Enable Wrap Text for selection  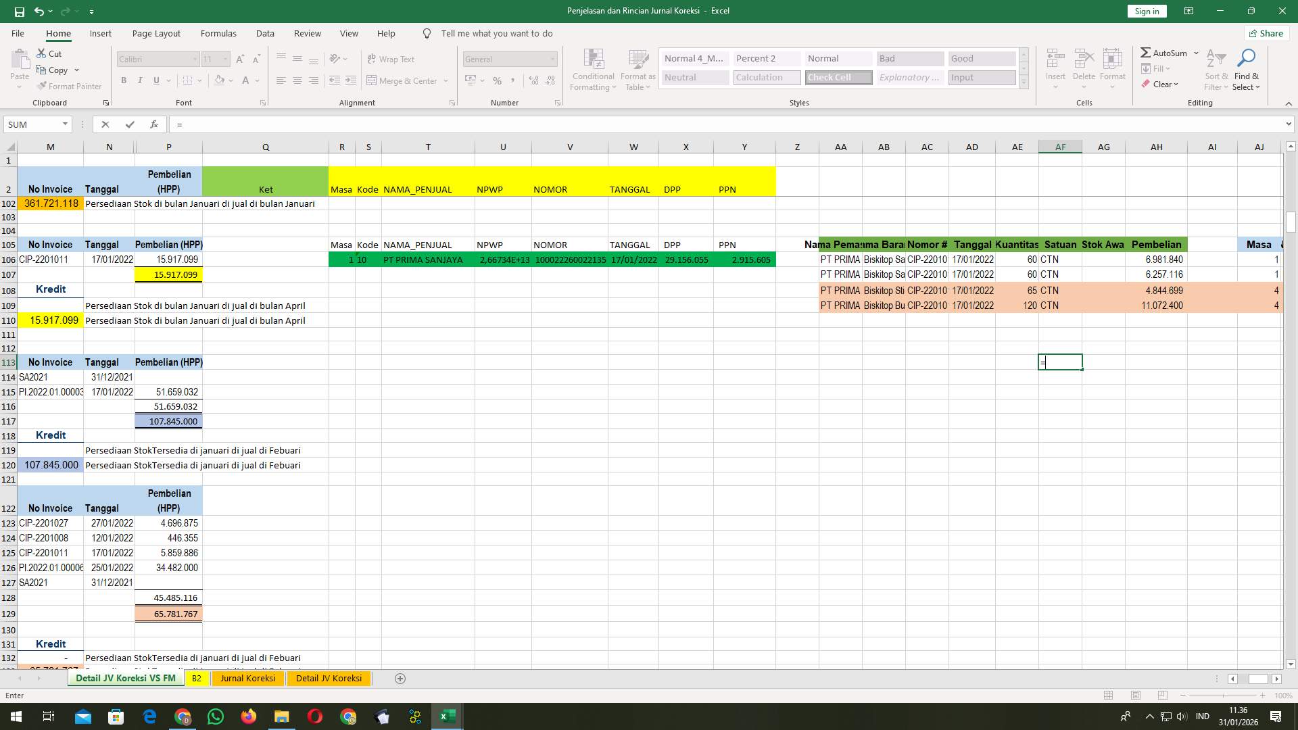tap(391, 59)
